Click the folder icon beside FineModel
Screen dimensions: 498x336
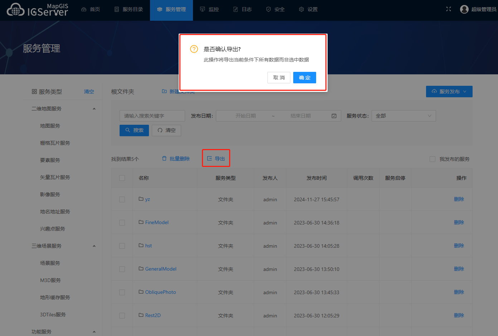141,222
